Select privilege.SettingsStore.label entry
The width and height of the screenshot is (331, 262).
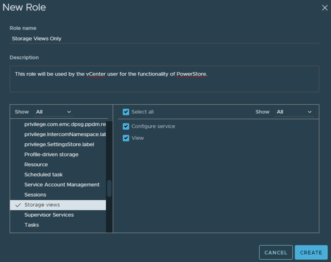[59, 145]
